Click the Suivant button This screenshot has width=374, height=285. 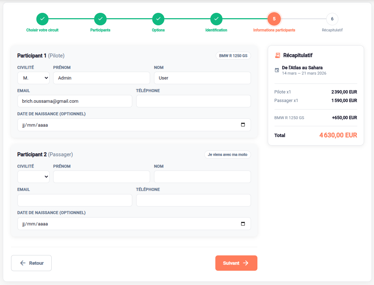pos(236,263)
